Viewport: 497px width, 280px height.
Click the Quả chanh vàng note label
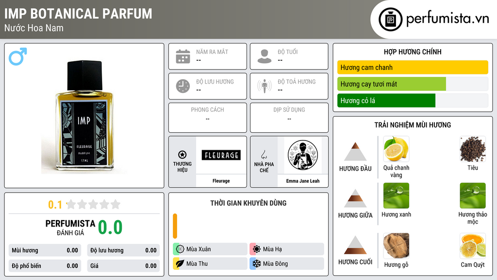(x=396, y=172)
